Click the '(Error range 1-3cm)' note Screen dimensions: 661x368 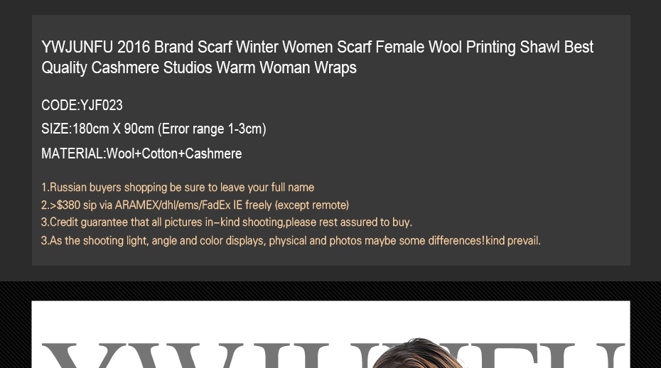[212, 129]
